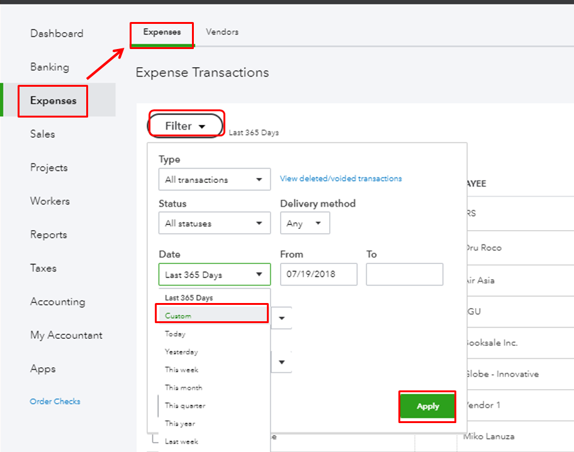Click View deleted/voided transactions link
The height and width of the screenshot is (452, 574).
(340, 179)
